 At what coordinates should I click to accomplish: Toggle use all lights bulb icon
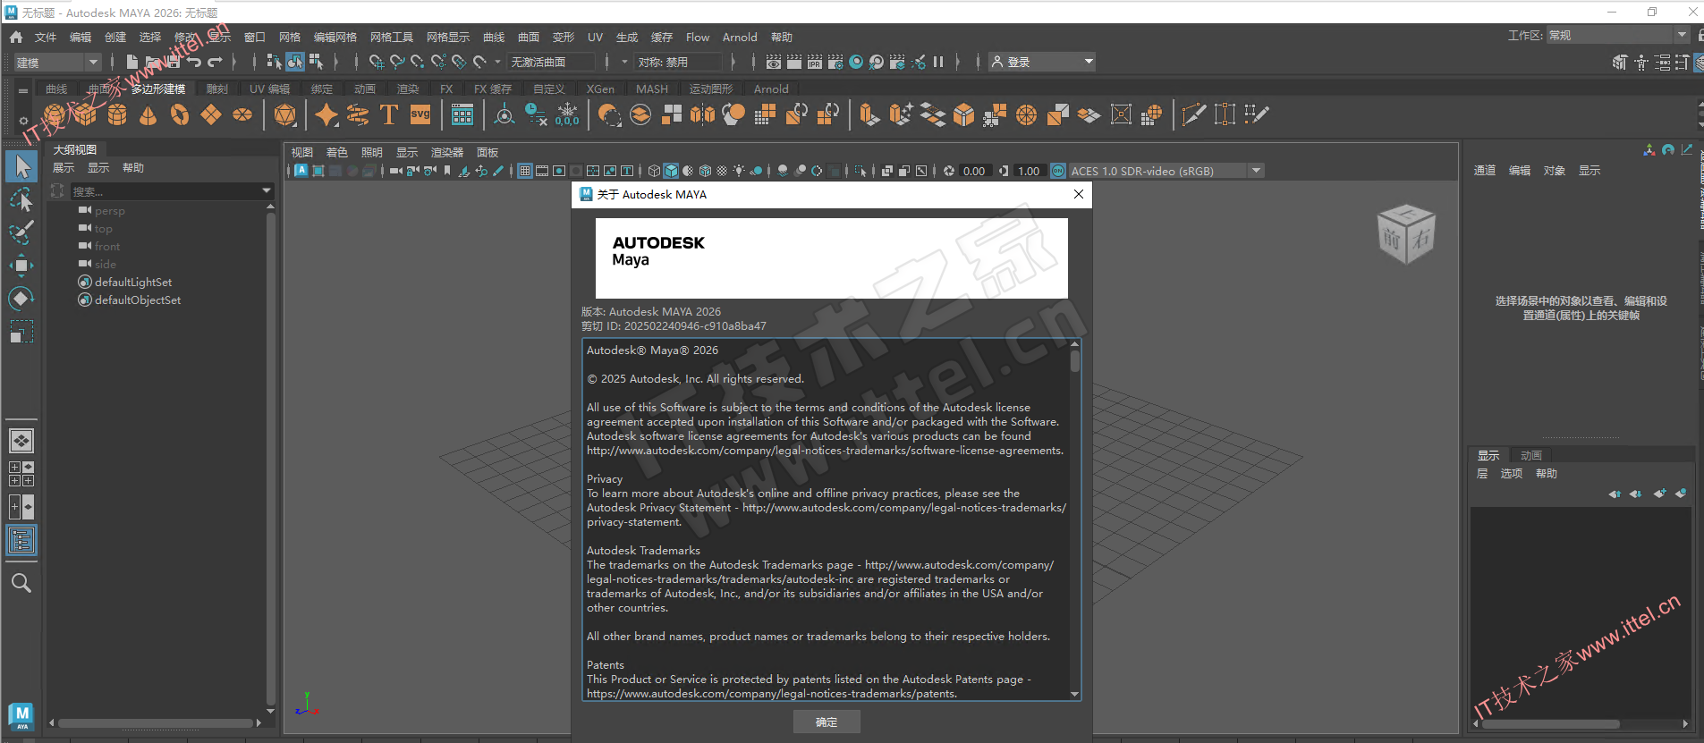tap(739, 171)
